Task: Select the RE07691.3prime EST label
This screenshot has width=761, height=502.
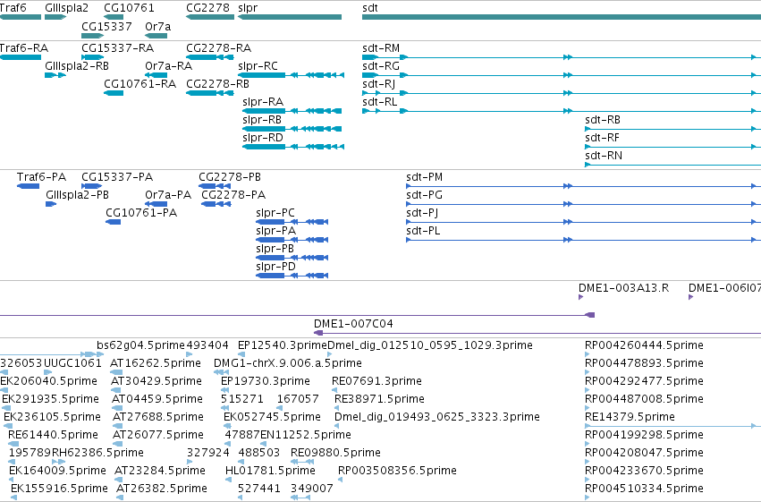Action: [376, 381]
